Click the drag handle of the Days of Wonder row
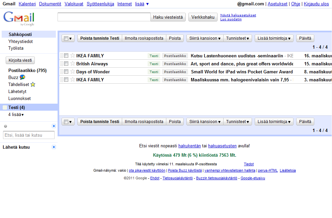 [62, 72]
